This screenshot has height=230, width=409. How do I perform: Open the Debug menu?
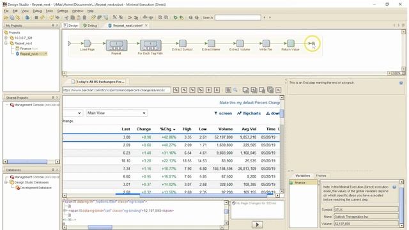coord(37,11)
